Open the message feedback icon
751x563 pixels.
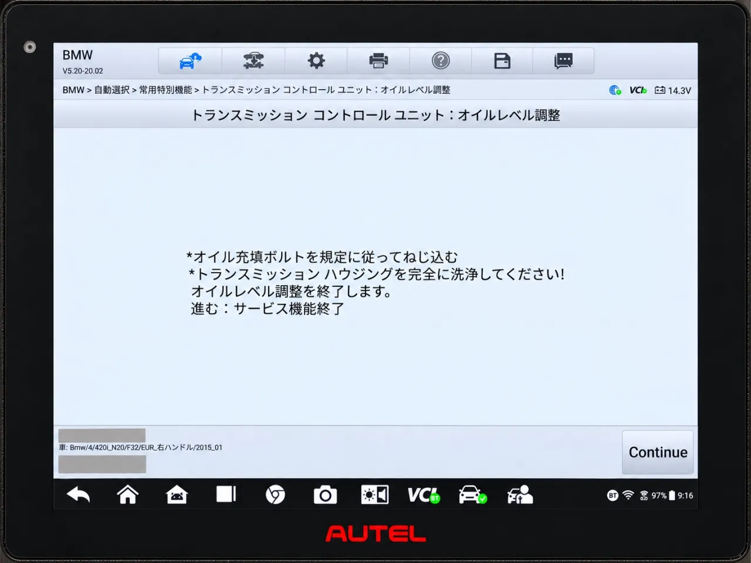point(563,60)
